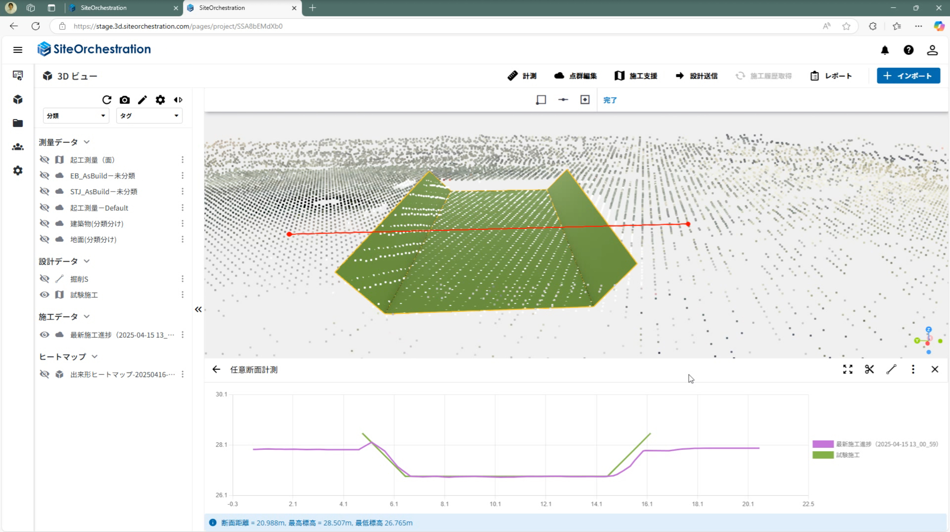Open more options in the section panel
950x532 pixels.
[x=913, y=369]
